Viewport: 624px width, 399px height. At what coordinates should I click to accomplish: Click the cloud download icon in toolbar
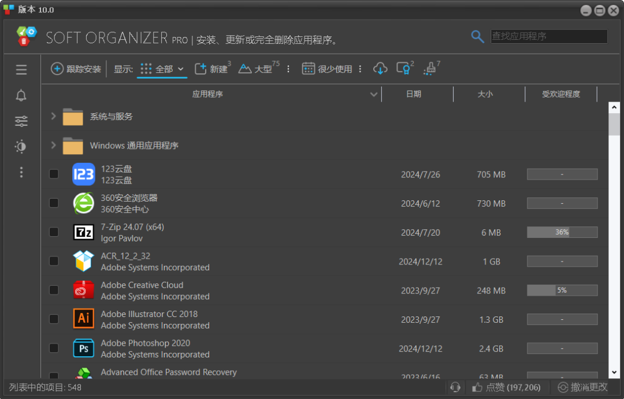pyautogui.click(x=380, y=69)
